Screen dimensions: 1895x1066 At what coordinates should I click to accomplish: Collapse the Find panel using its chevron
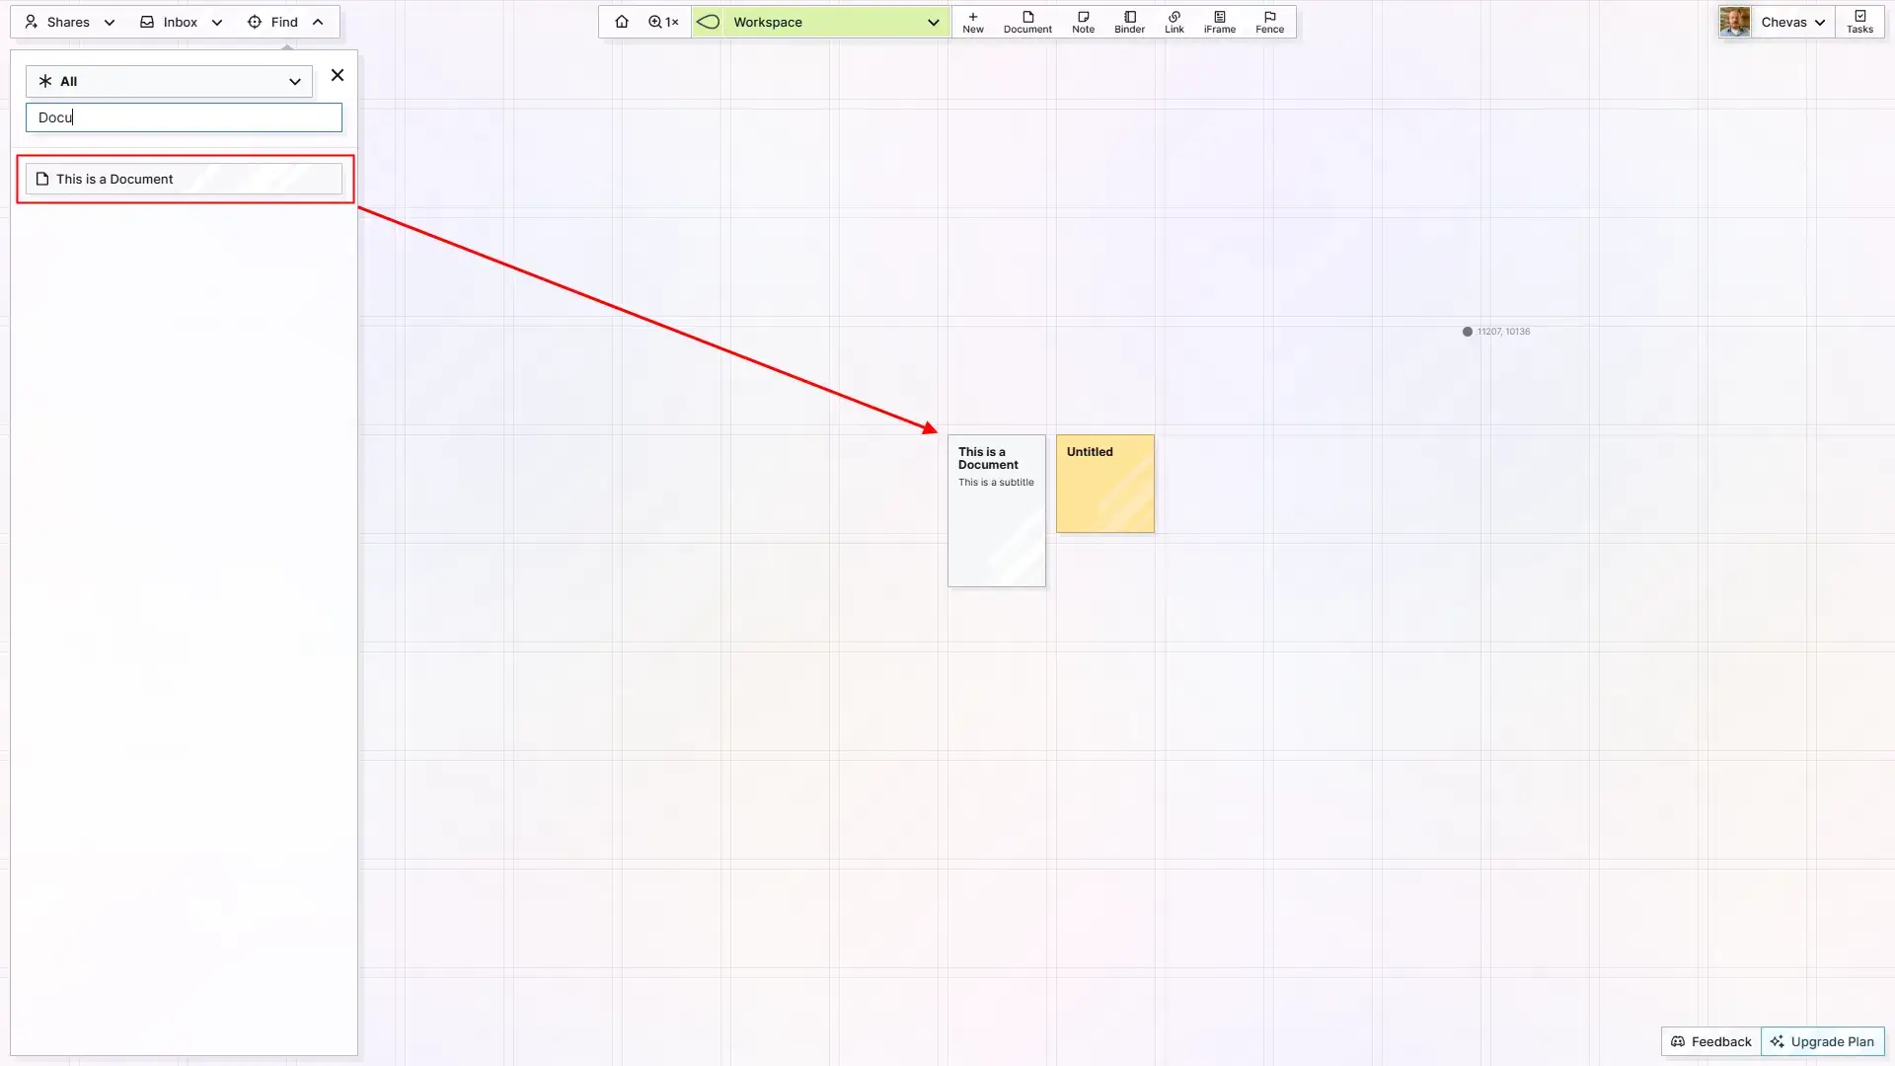pos(318,21)
